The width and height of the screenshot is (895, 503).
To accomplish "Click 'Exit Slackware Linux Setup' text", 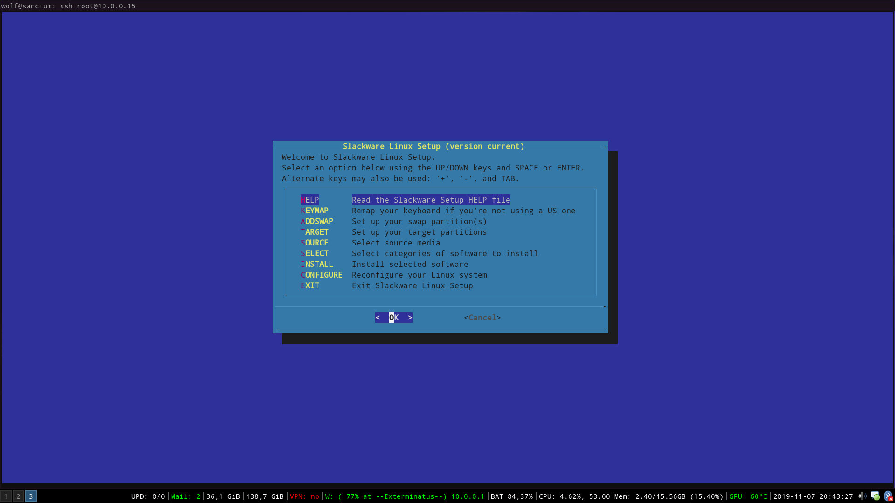I will [413, 285].
